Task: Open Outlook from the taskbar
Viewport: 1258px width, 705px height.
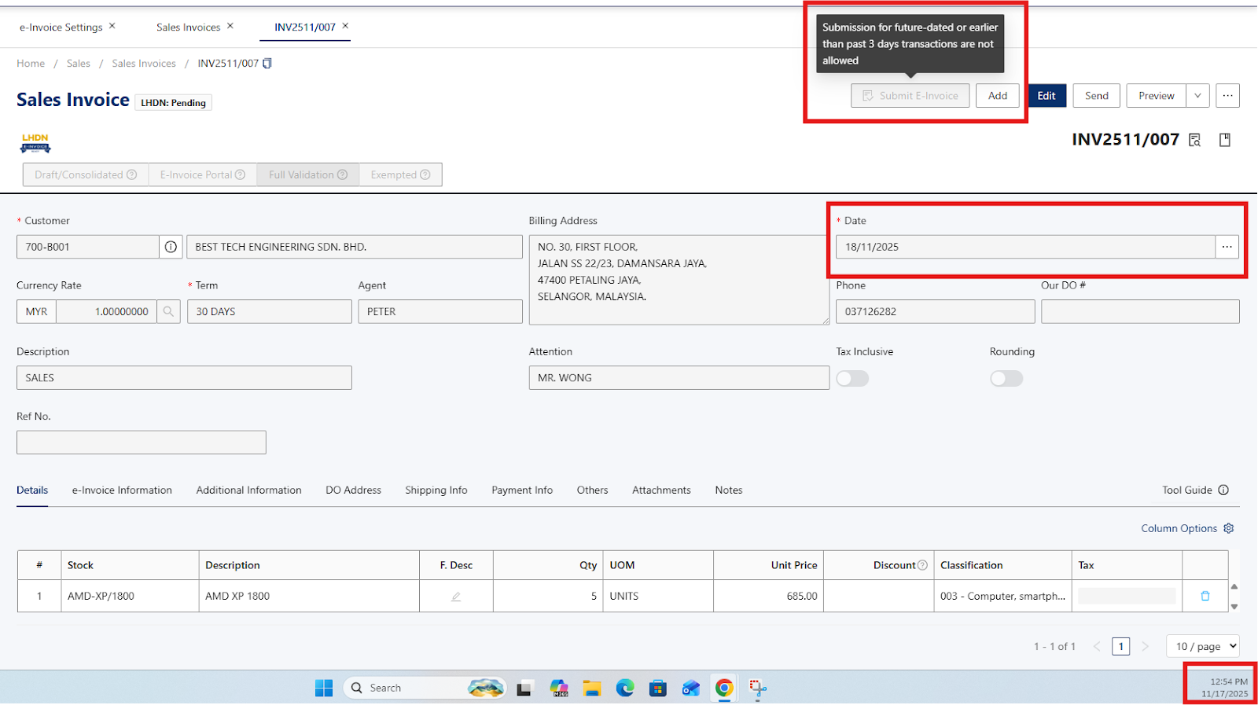Action: click(691, 688)
